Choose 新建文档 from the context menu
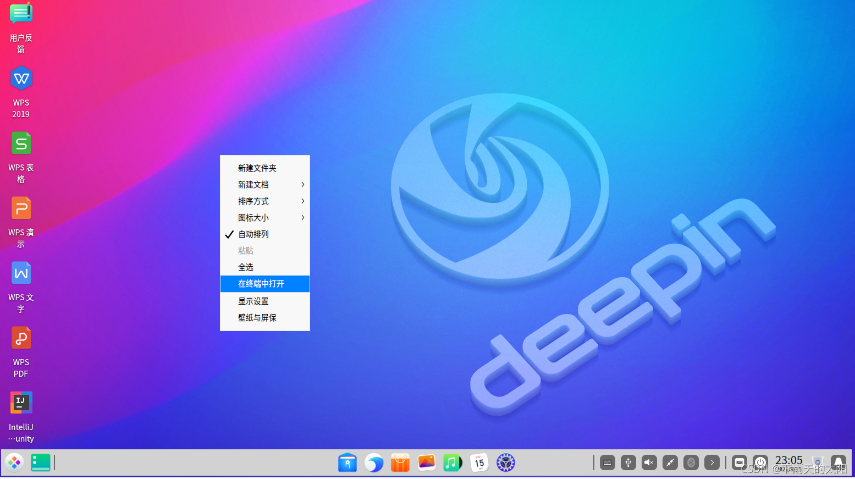 [x=265, y=185]
